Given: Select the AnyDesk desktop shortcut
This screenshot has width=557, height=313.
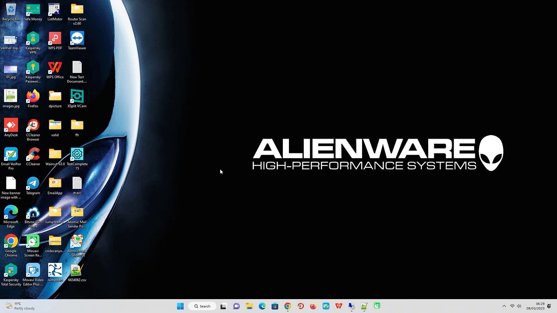Looking at the screenshot, I should (x=11, y=128).
